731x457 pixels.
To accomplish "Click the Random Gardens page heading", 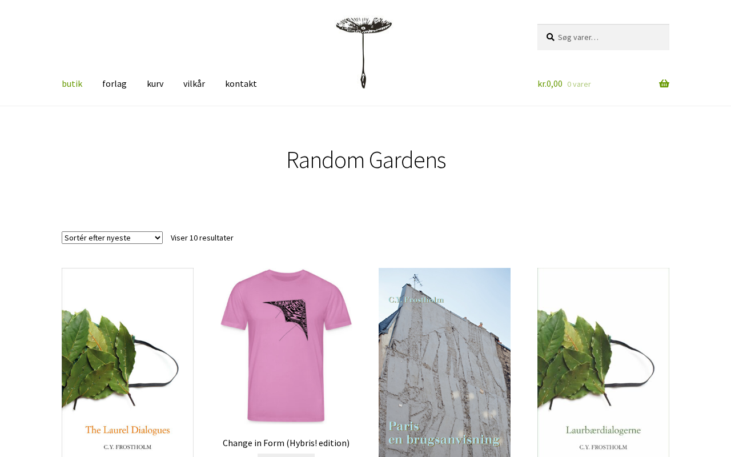I will (x=365, y=160).
